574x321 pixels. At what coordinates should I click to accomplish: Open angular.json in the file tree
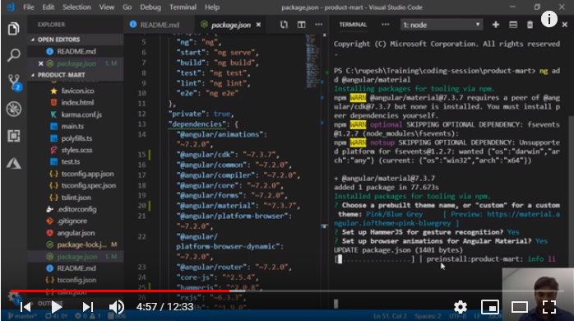pyautogui.click(x=76, y=233)
